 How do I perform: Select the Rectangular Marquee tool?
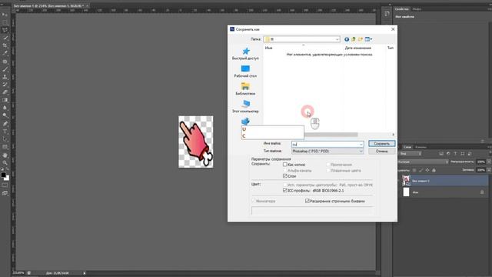tap(5, 22)
